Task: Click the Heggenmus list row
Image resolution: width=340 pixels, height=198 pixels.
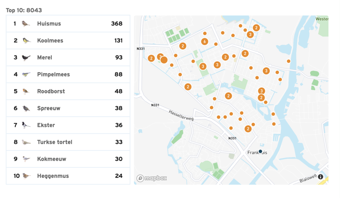Action: [x=68, y=176]
